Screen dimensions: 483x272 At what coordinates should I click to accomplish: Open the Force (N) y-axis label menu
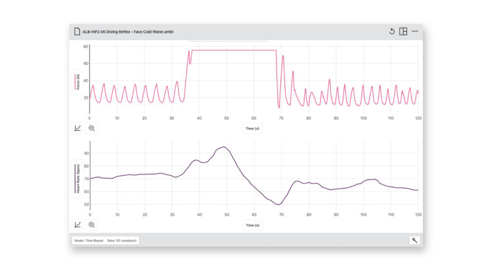click(x=78, y=82)
